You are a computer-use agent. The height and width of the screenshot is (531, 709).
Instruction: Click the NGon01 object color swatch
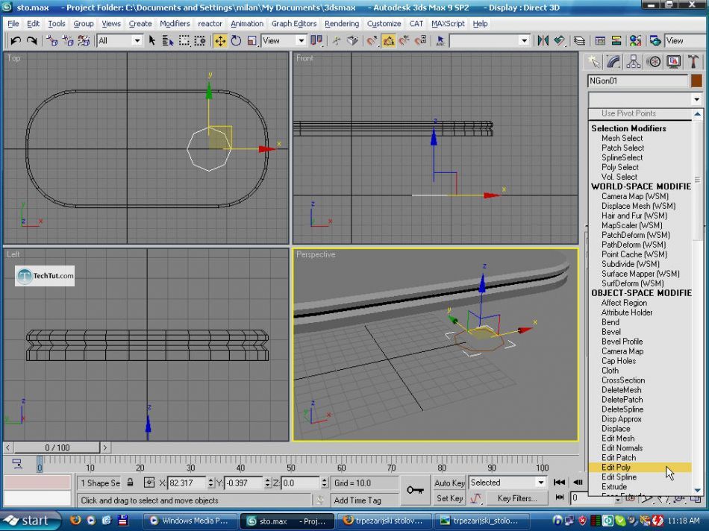pos(696,81)
